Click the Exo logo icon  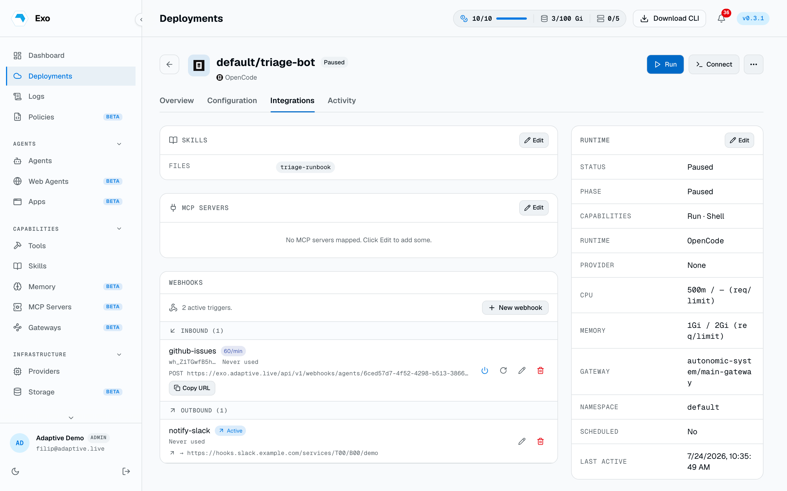20,18
